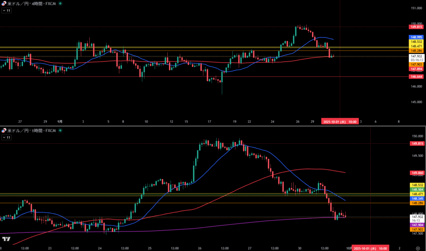Click the red 149.060 label on the lower chart

416,173
